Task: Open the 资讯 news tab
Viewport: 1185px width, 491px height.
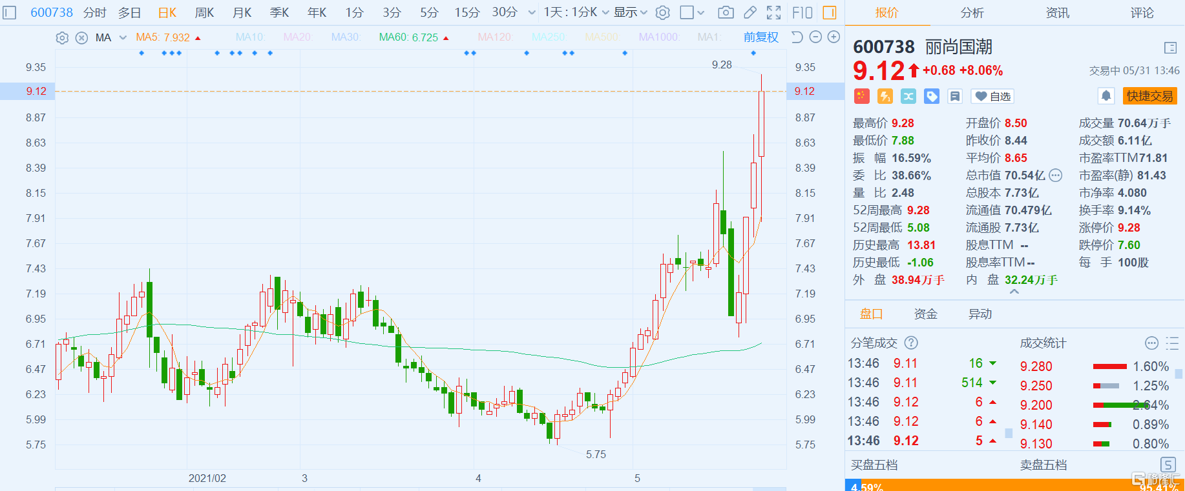Action: pyautogui.click(x=1058, y=13)
